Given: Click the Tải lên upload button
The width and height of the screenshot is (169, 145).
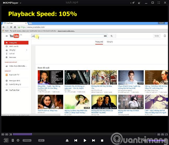Looking at the screenshot, I should (157, 36).
